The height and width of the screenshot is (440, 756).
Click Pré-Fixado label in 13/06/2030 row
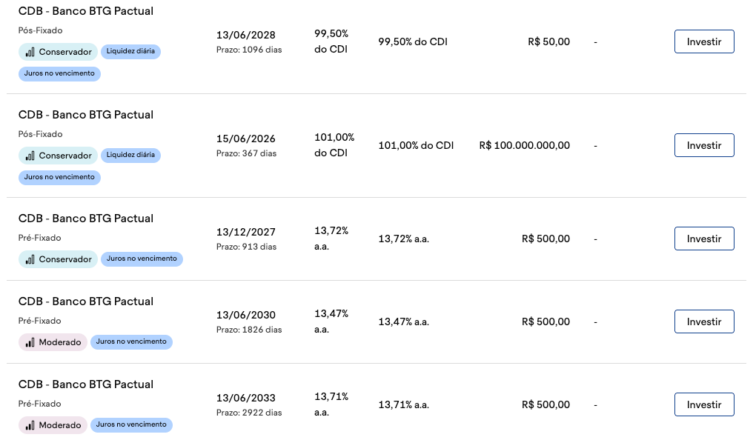[x=39, y=321]
